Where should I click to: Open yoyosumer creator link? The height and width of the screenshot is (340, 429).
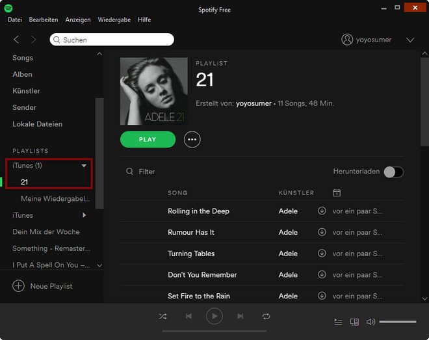tap(253, 103)
